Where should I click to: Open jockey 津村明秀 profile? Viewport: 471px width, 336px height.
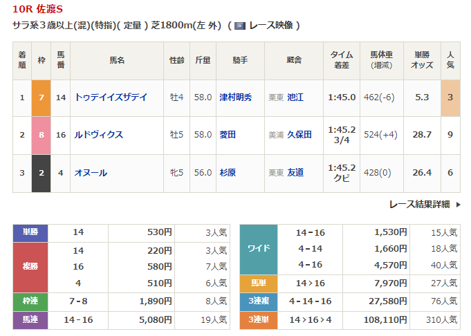pos(236,97)
